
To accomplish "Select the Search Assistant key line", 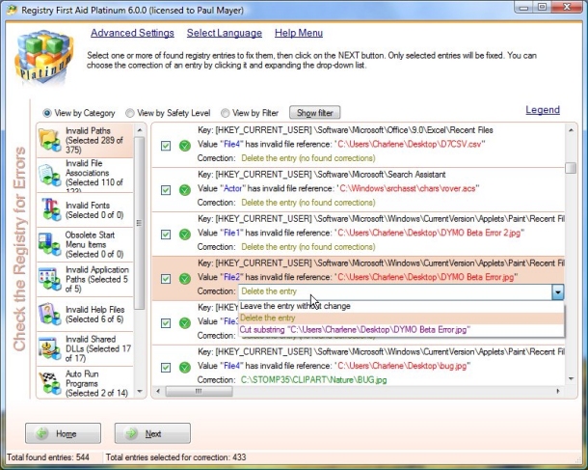I will (321, 175).
